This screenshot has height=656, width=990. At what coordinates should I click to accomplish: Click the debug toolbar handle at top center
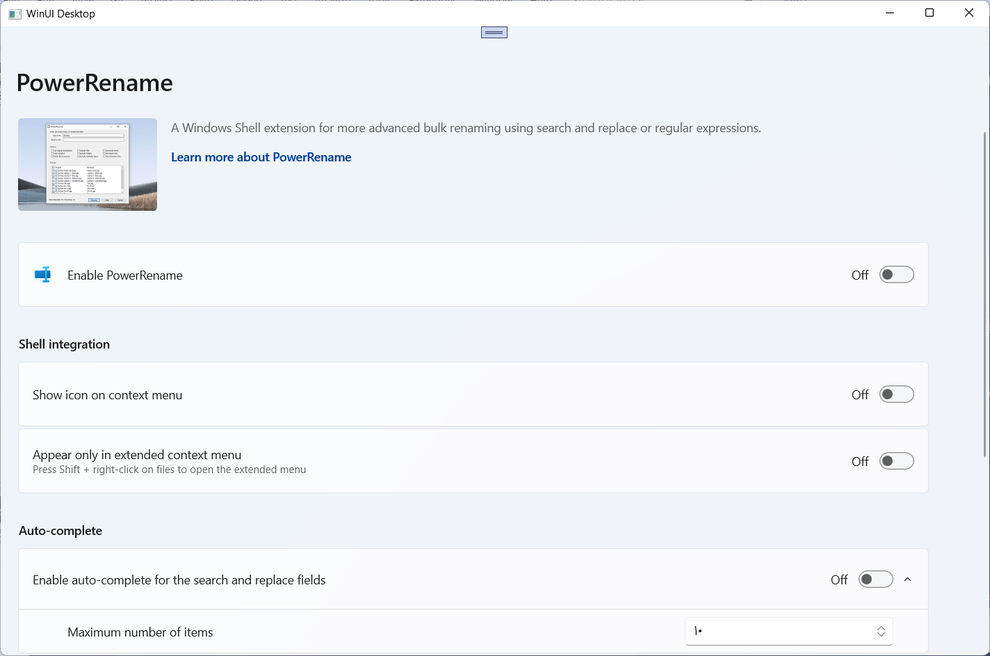[x=494, y=32]
